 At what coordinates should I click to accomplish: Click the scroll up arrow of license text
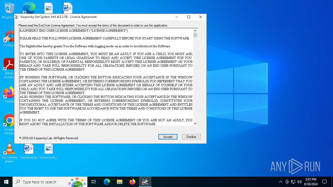coord(195,31)
